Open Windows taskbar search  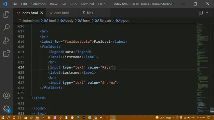coord(8,118)
